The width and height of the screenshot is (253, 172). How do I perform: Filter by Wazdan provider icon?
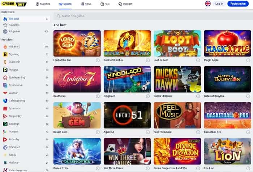pyautogui.click(x=5, y=93)
